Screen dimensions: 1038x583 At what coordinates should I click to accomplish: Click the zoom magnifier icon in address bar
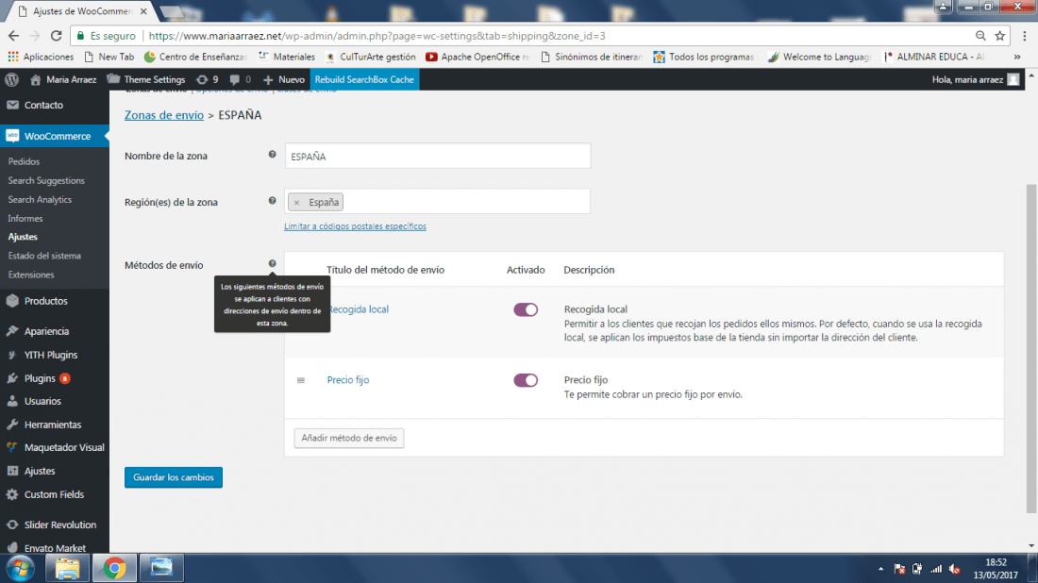click(980, 36)
